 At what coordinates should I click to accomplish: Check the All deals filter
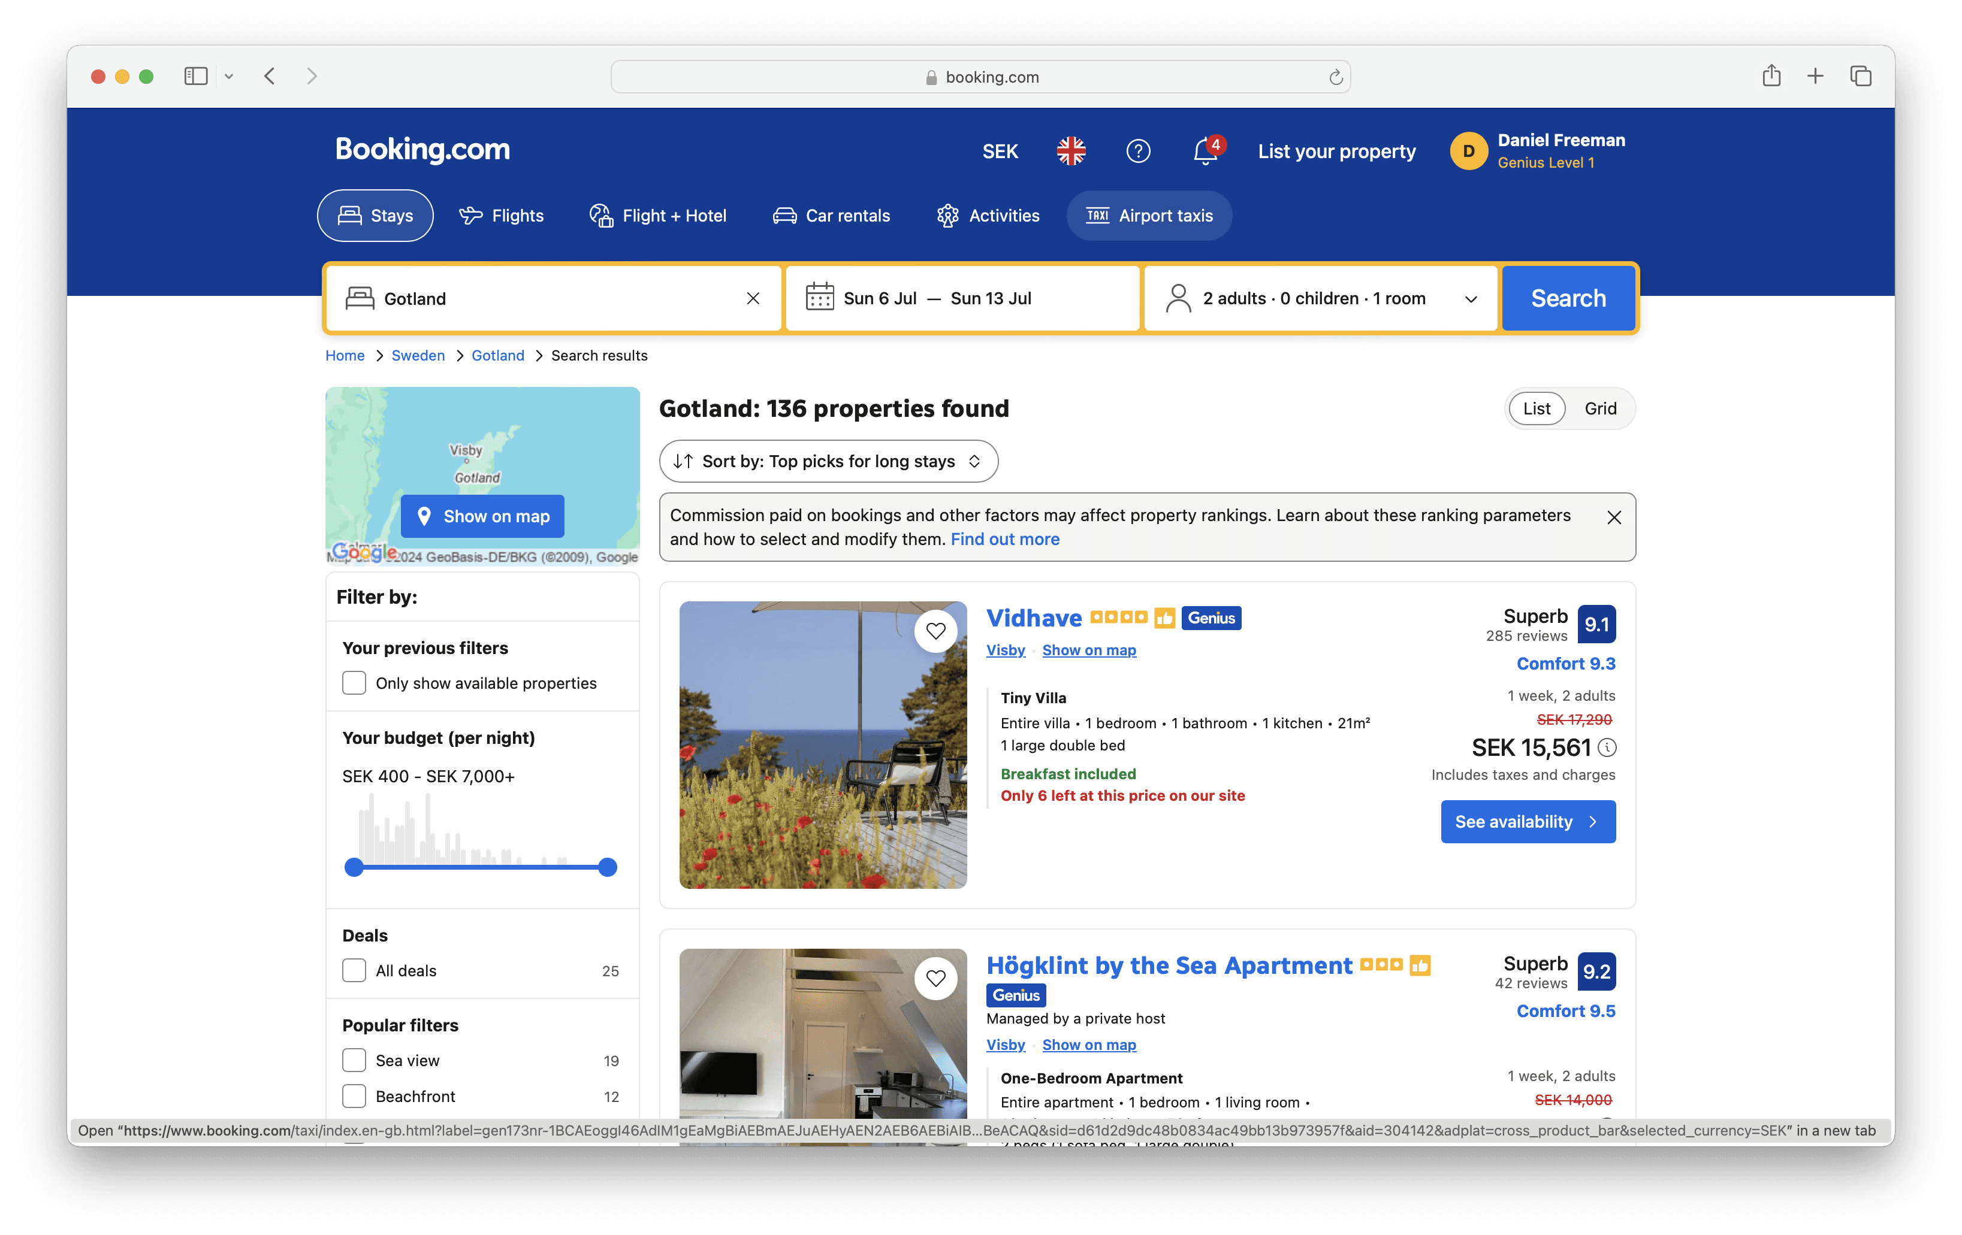point(354,970)
